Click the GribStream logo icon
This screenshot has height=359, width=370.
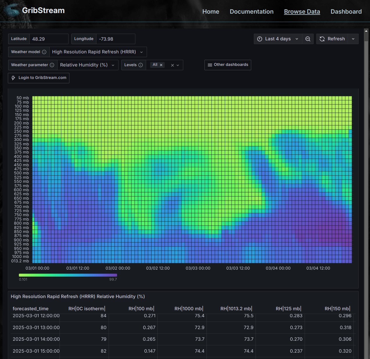(12, 10)
